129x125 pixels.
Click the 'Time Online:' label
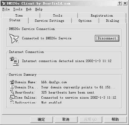pyautogui.click(x=26, y=97)
